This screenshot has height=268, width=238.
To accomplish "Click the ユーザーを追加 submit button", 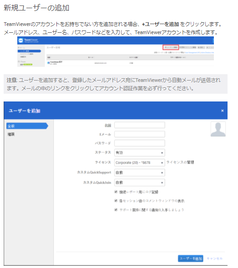I will 191,258.
